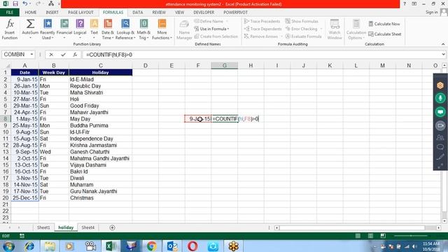Click cell containing 15-Aug-15
The height and width of the screenshot is (252, 448).
pos(25,139)
